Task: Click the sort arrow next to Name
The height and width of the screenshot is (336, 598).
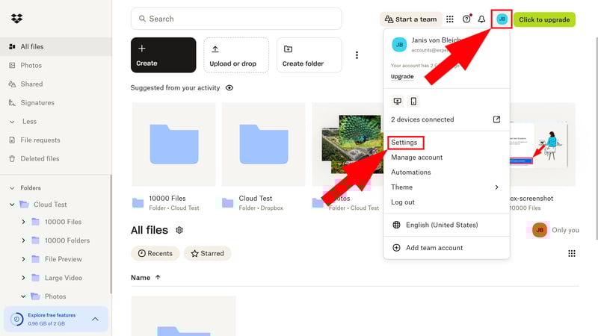Action: 158,277
